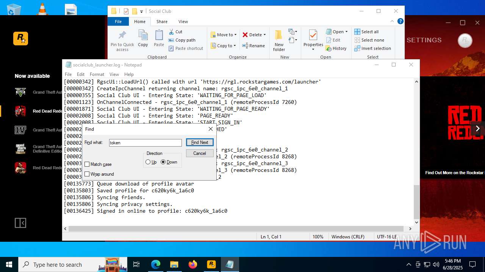Select Grand Theft Auto V game icon
The width and height of the screenshot is (485, 272).
click(x=20, y=92)
